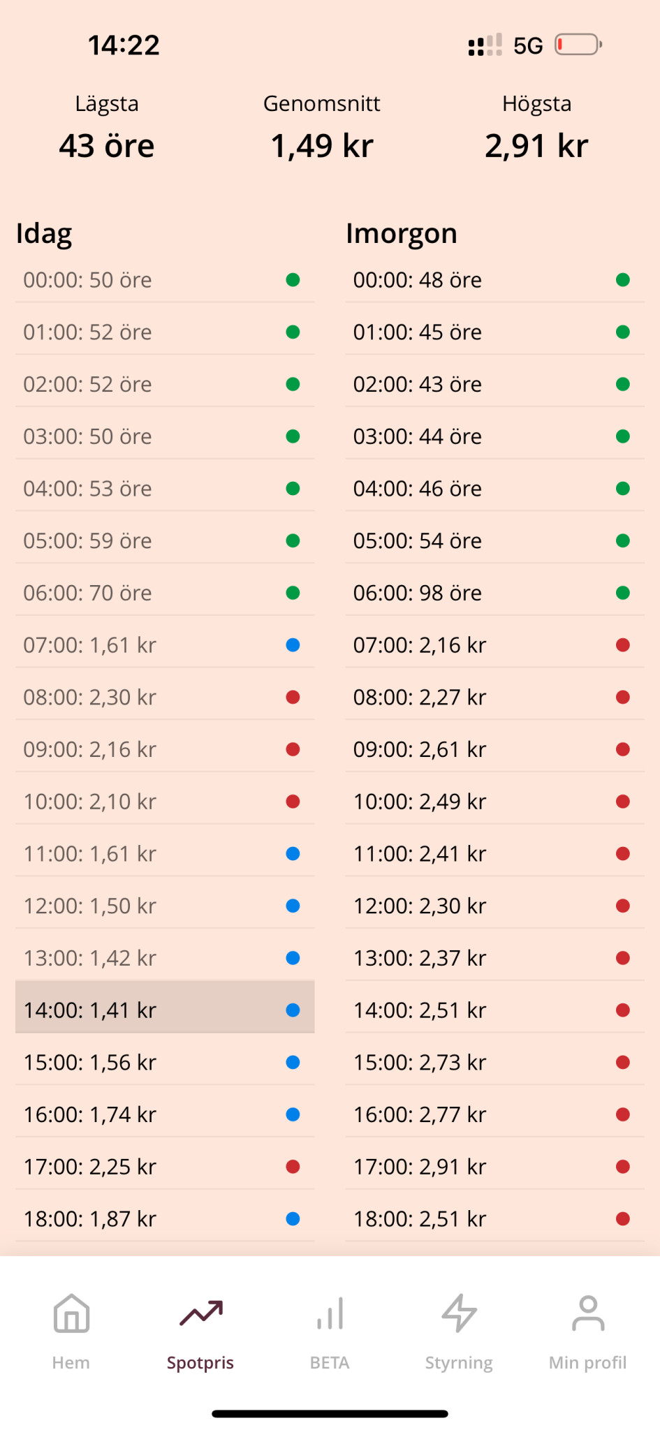Tap the Styrning lightning bolt icon

[459, 1313]
